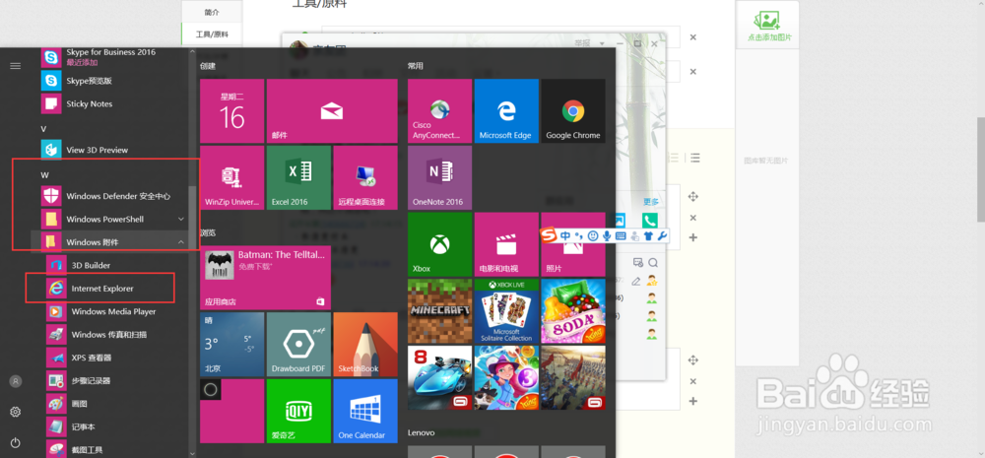Open the user account icon in Start

[x=16, y=381]
